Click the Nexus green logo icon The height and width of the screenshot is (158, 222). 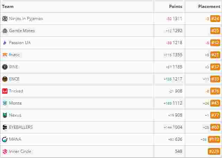[x=5, y=115]
